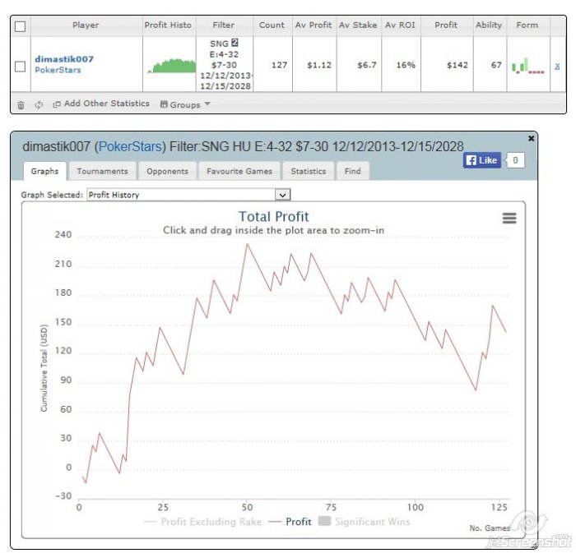Click the Facebook Like button
576x553 pixels.
pyautogui.click(x=482, y=160)
